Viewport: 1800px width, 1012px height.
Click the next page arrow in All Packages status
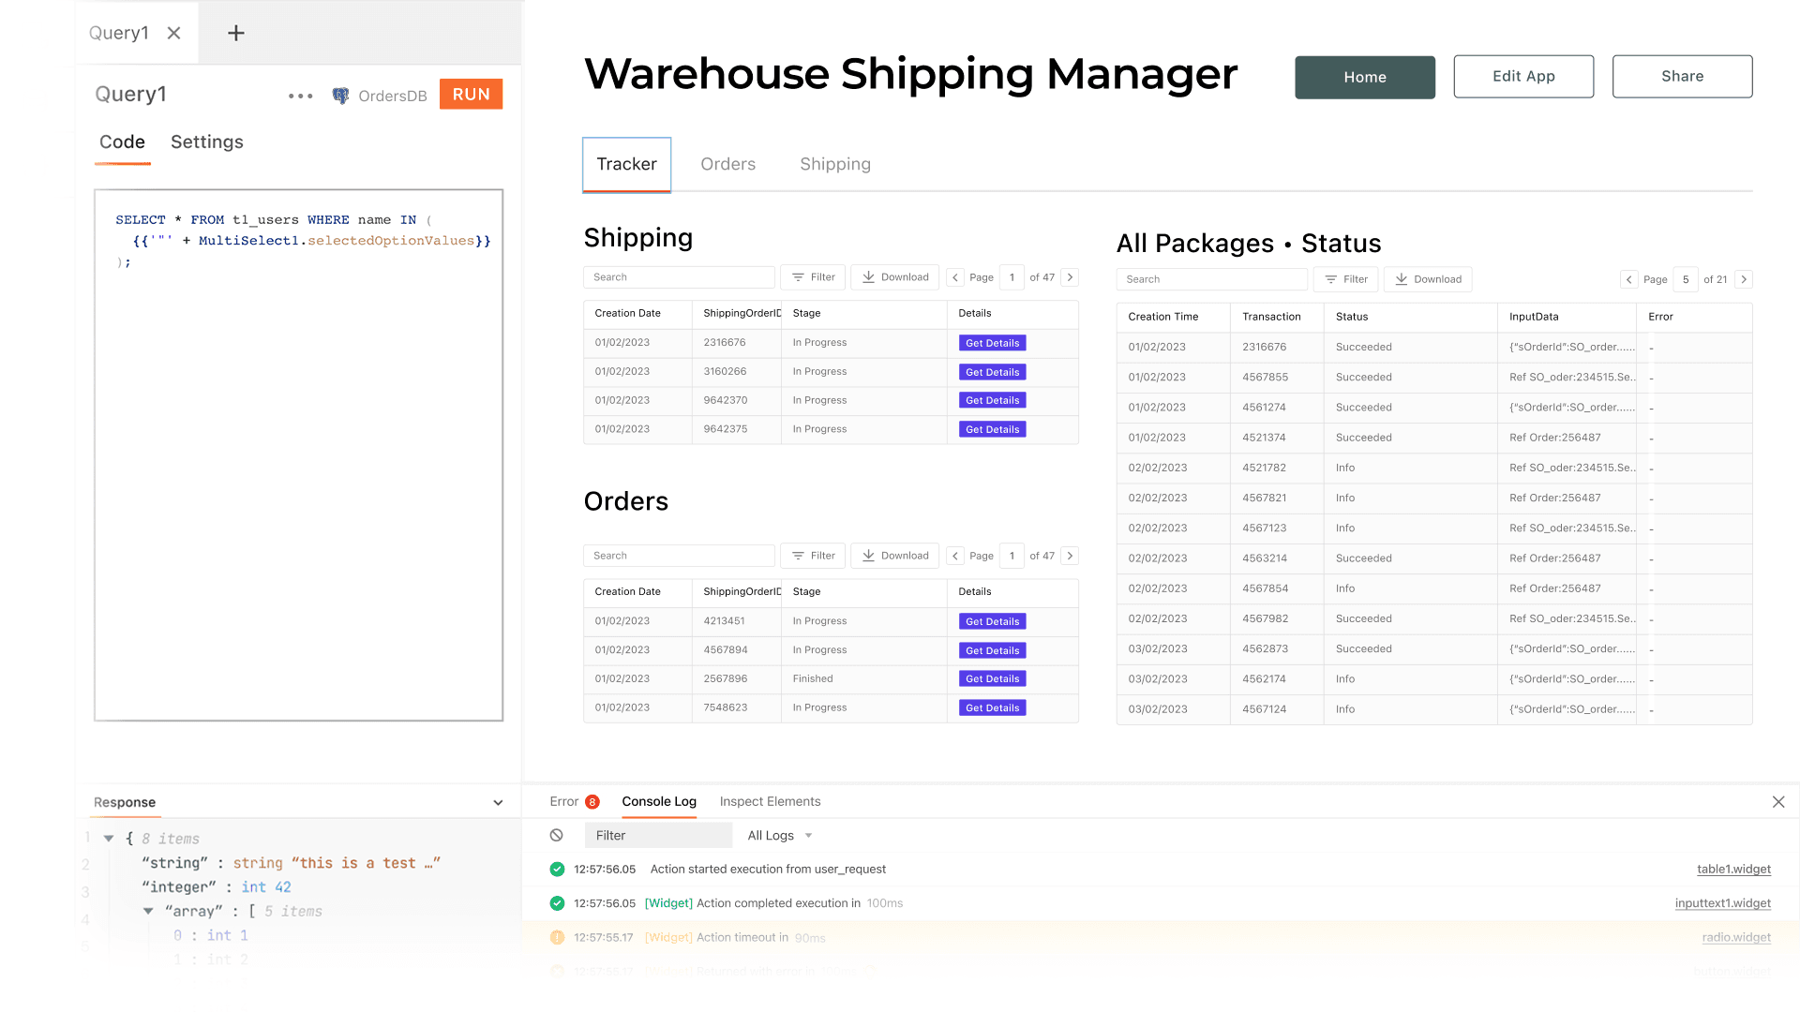(x=1743, y=279)
